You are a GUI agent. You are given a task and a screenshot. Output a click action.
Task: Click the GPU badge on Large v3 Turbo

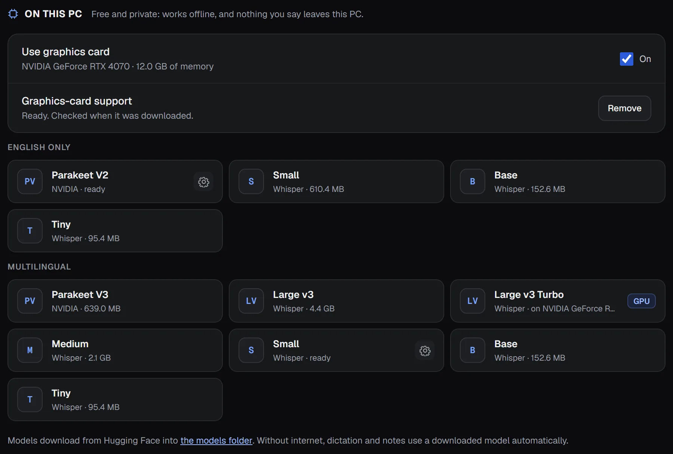point(642,301)
